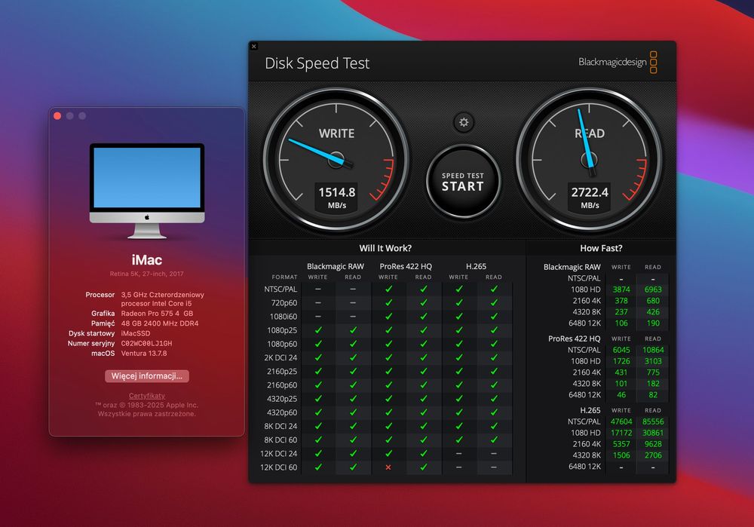
Task: Click ProRes 422 HQ 6480 12K write value 46
Action: tap(621, 395)
